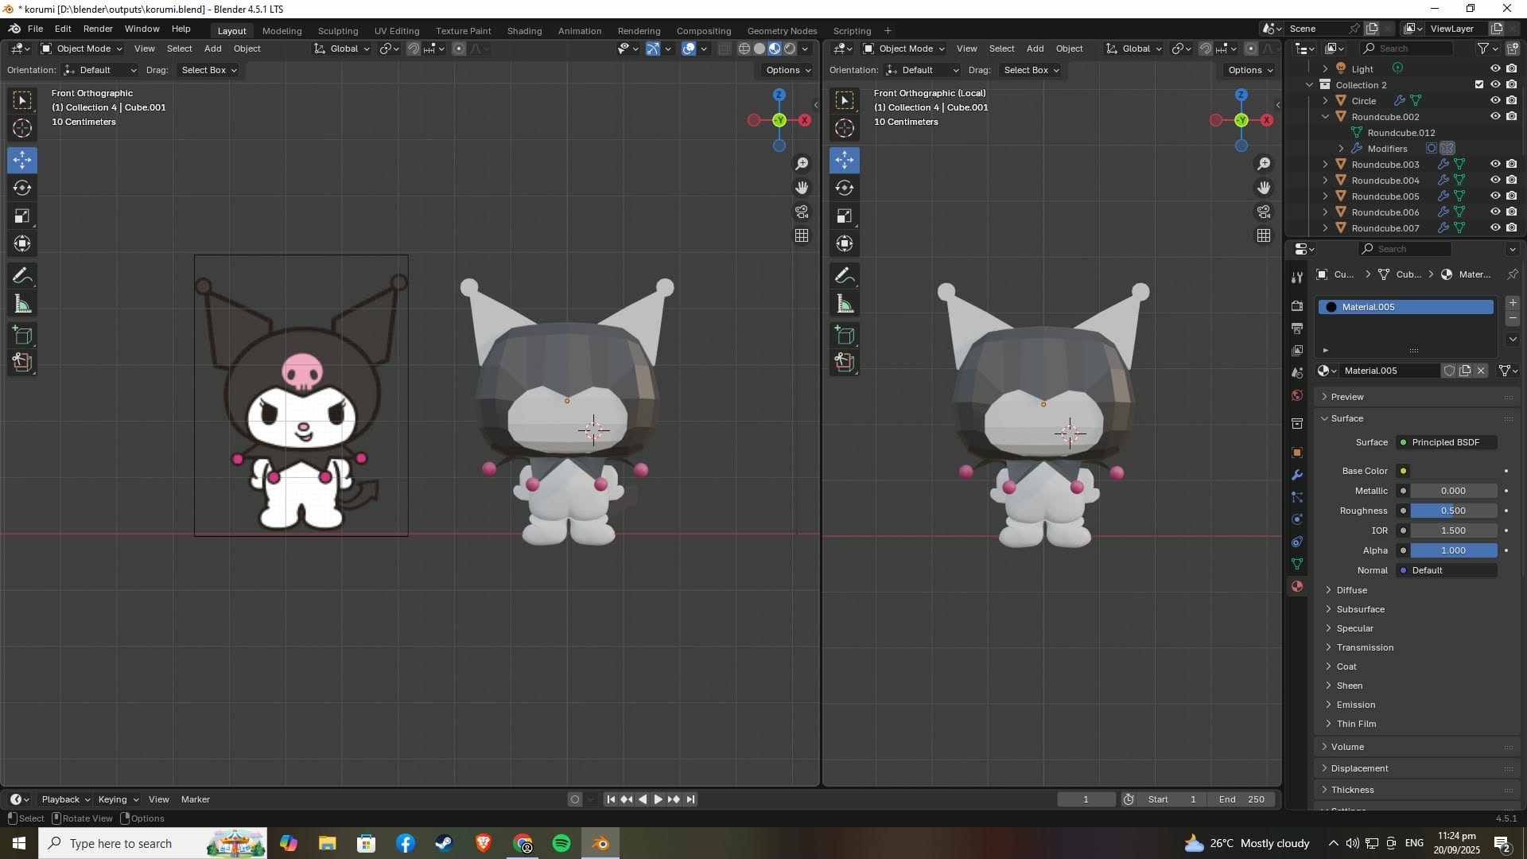This screenshot has width=1527, height=859.
Task: Hide Roundcube.005 in viewport
Action: (x=1495, y=196)
